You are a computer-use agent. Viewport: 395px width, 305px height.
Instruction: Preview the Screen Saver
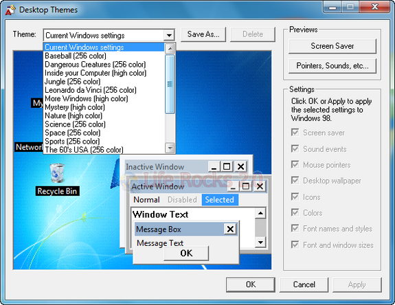(x=332, y=46)
